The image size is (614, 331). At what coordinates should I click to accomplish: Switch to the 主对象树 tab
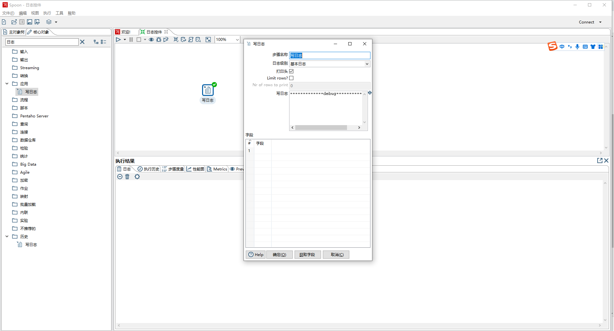click(x=14, y=32)
